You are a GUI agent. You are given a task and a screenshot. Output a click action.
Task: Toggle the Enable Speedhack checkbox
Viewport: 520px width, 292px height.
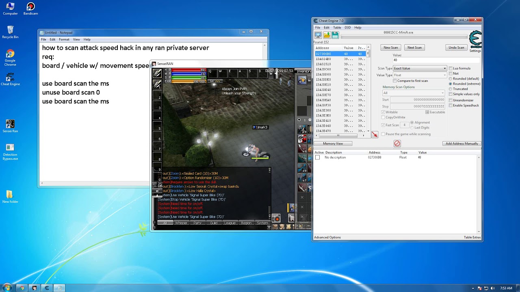click(450, 105)
